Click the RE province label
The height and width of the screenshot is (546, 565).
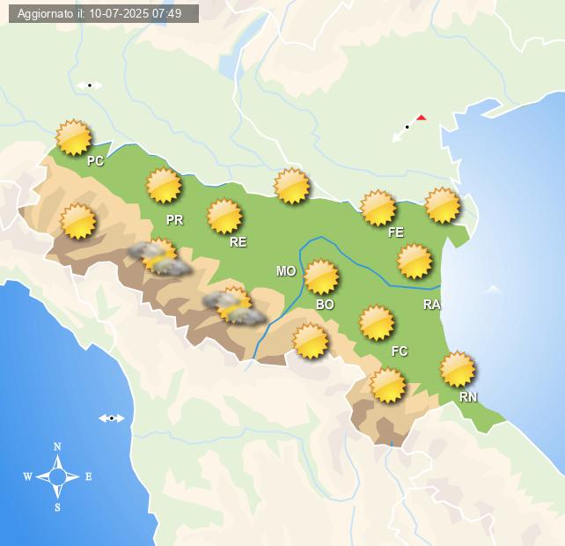coord(238,241)
